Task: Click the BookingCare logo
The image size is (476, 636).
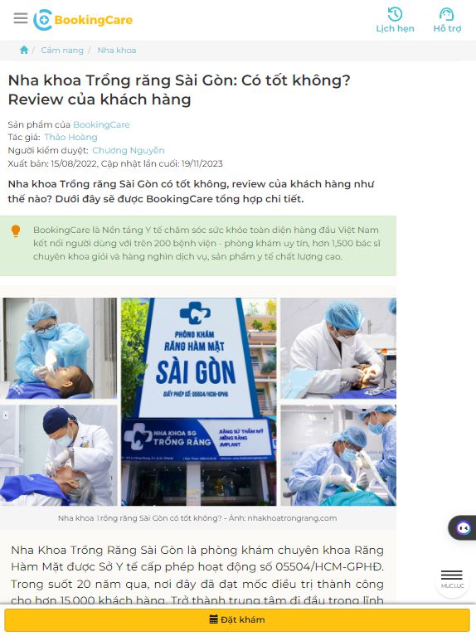Action: (x=83, y=20)
